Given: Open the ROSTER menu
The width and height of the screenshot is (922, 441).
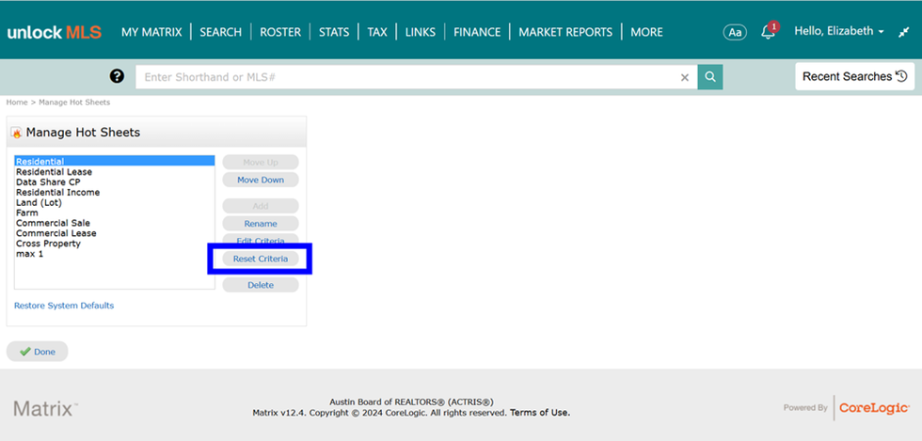Looking at the screenshot, I should pos(280,32).
